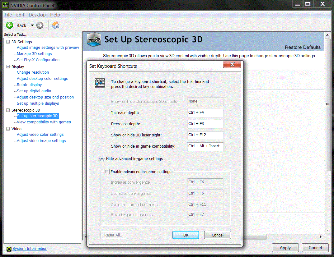Viewport: 334px width, 257px height.
Task: Open Adjust desktop color settings
Action: tap(42, 78)
